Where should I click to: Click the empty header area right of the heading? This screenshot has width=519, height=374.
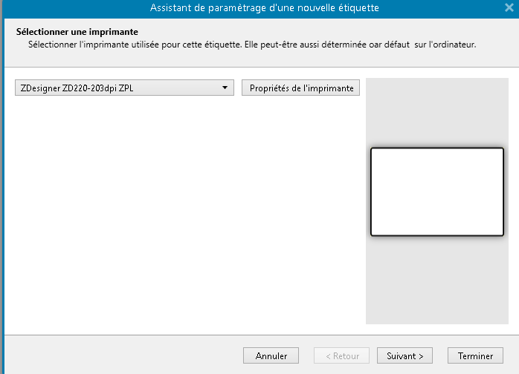coord(335,32)
